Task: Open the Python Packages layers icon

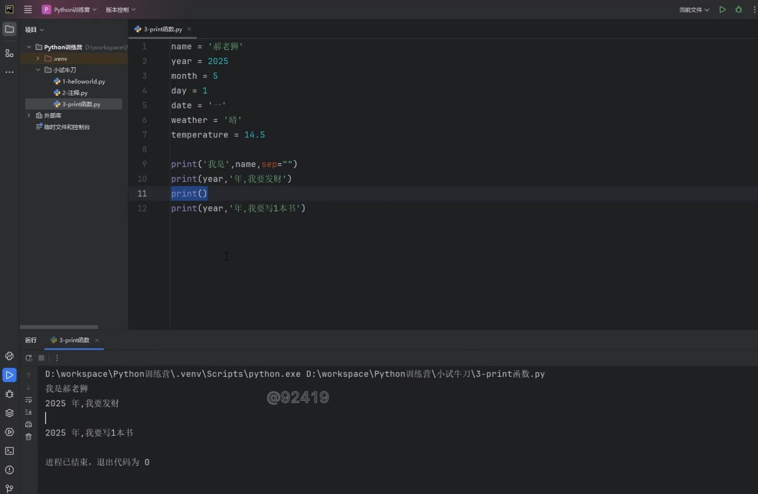Action: click(9, 413)
